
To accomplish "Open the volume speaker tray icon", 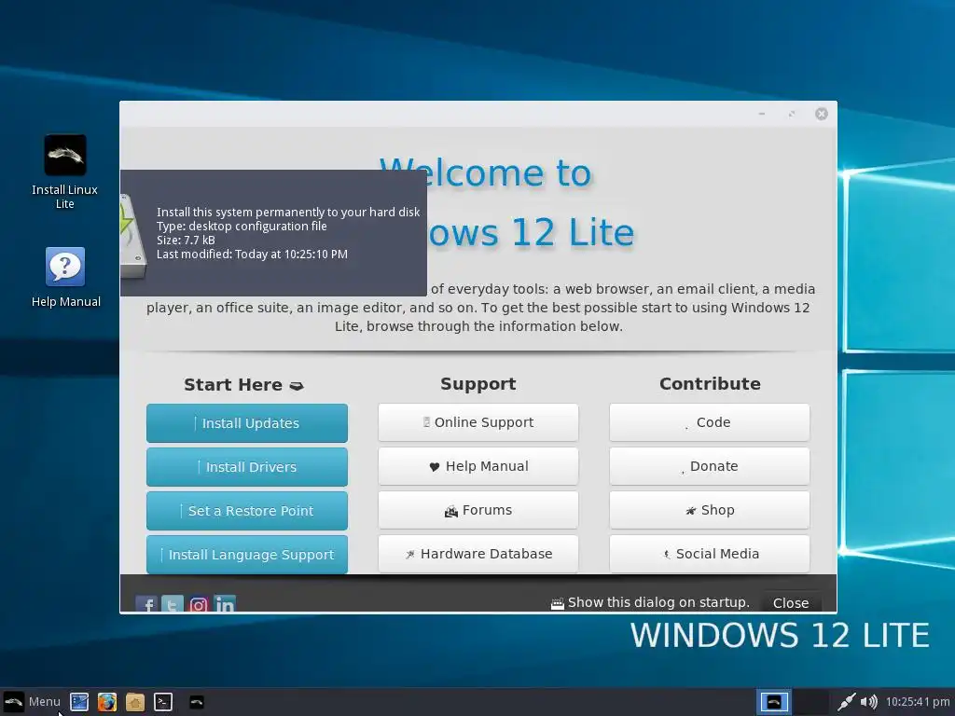I will click(869, 702).
